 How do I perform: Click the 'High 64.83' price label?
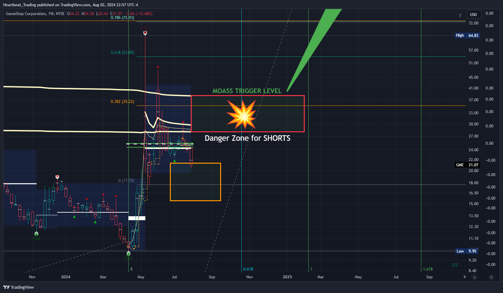tap(467, 35)
